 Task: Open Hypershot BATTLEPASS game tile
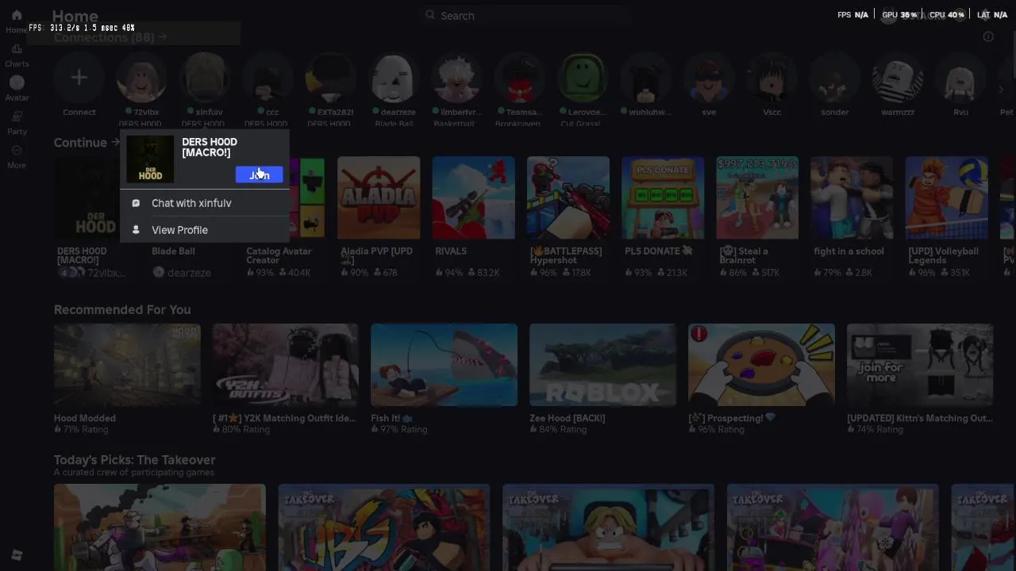tap(568, 197)
